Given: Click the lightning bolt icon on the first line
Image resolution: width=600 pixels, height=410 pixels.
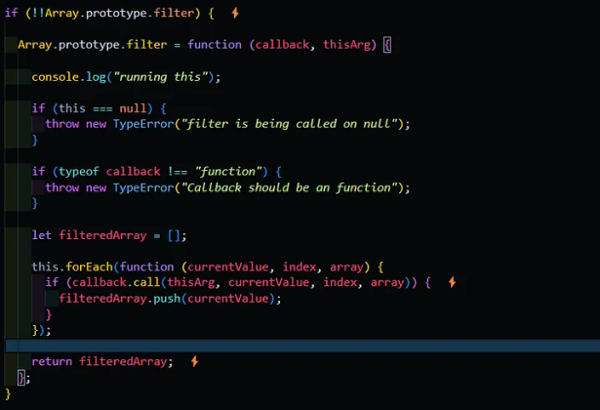Looking at the screenshot, I should point(235,14).
